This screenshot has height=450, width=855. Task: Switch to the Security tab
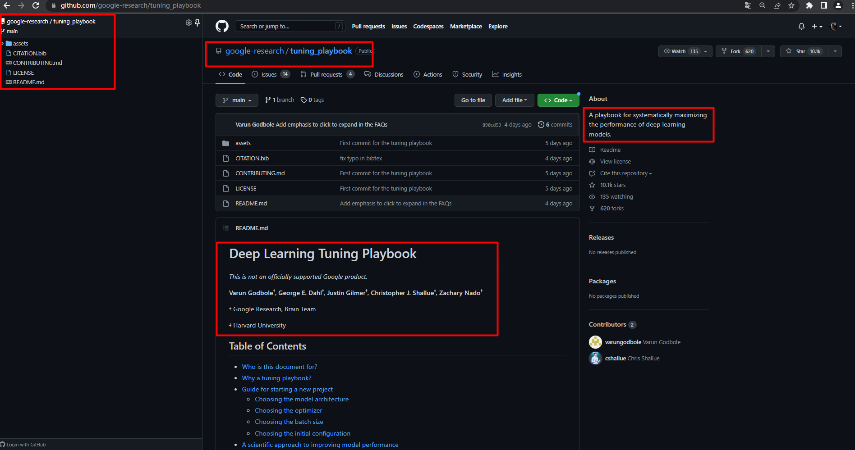click(467, 74)
